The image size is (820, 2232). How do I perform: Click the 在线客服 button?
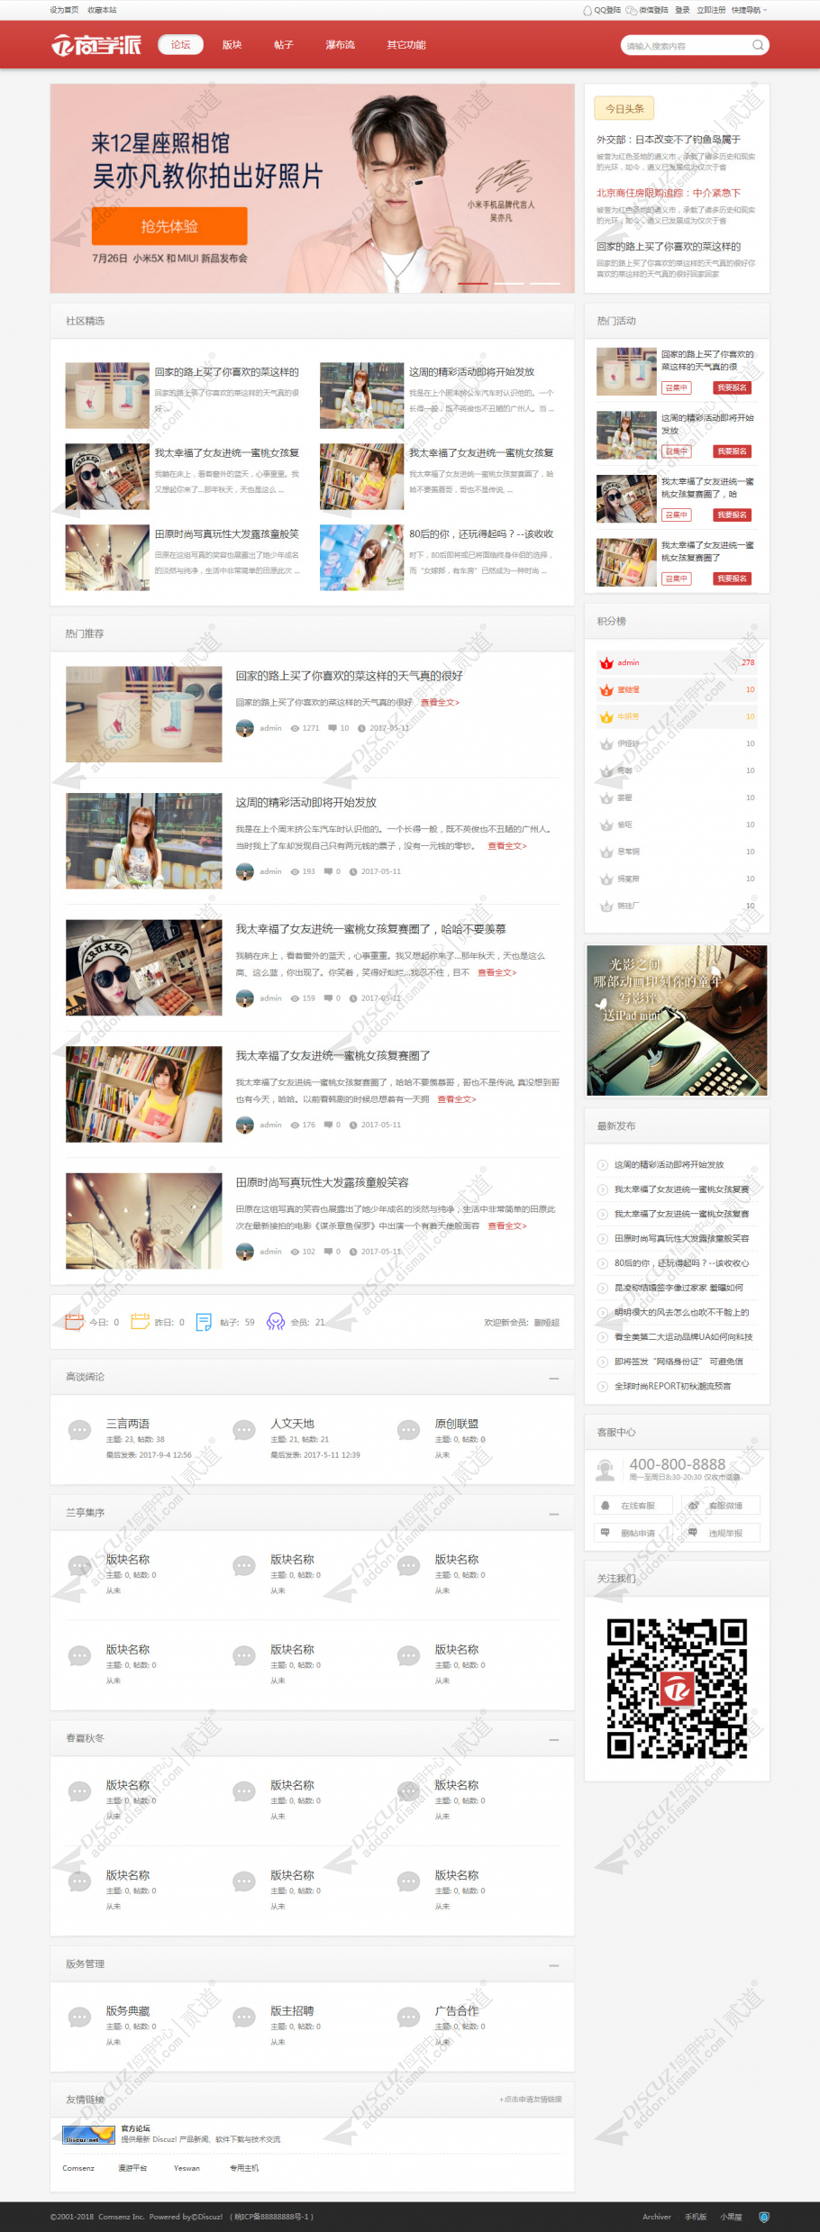635,1505
